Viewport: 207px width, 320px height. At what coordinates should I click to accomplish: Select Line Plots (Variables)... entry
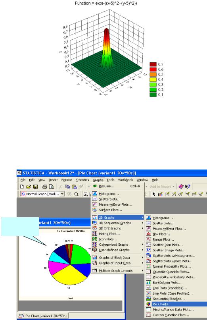[x=176, y=288]
